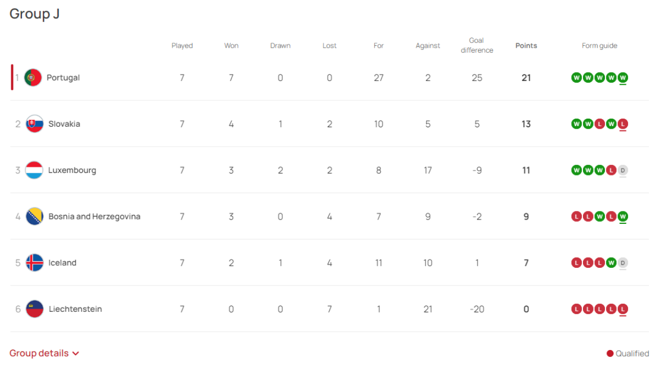657x365 pixels.
Task: Click the Group details chevron arrow
Action: [76, 353]
